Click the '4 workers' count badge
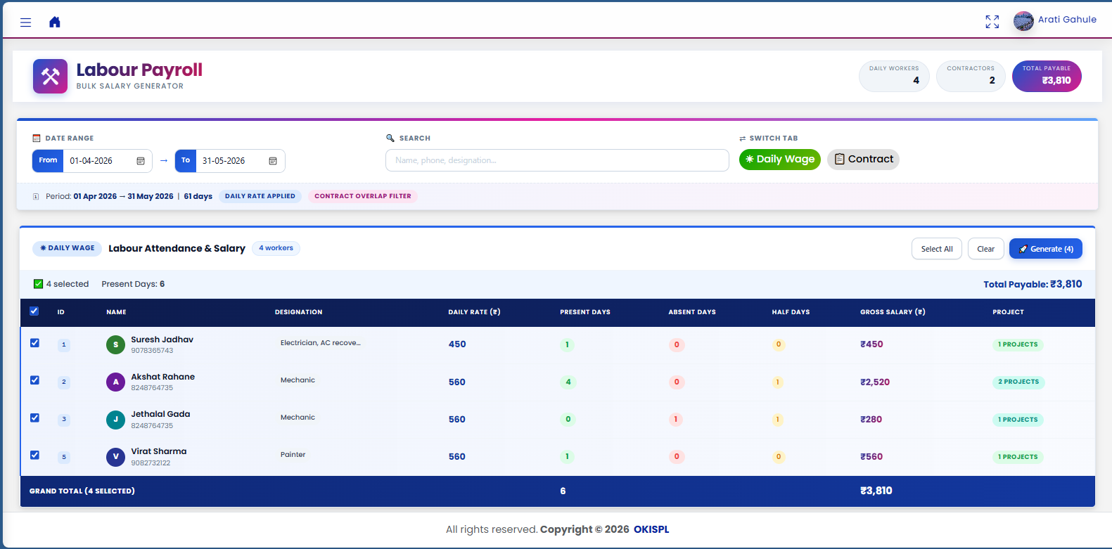 point(276,248)
